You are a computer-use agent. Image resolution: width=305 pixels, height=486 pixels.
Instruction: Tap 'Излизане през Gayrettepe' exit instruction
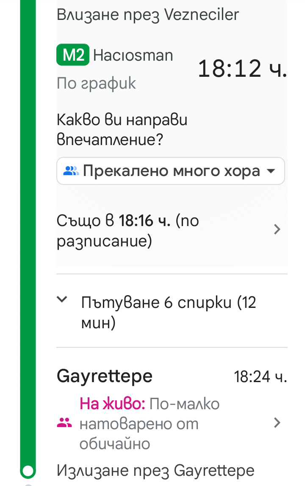(x=155, y=471)
